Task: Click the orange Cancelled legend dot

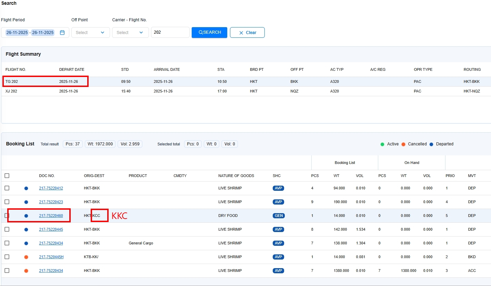Action: pyautogui.click(x=403, y=144)
